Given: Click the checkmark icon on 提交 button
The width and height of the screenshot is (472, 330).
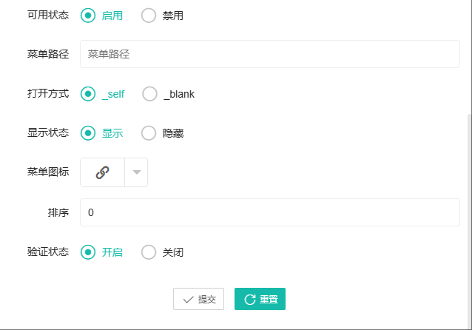Looking at the screenshot, I should [x=189, y=300].
